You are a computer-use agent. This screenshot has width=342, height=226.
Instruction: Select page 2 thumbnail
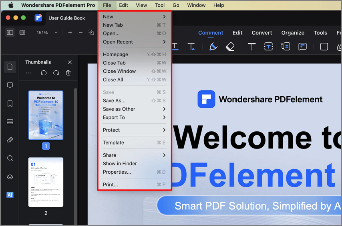pos(46,182)
